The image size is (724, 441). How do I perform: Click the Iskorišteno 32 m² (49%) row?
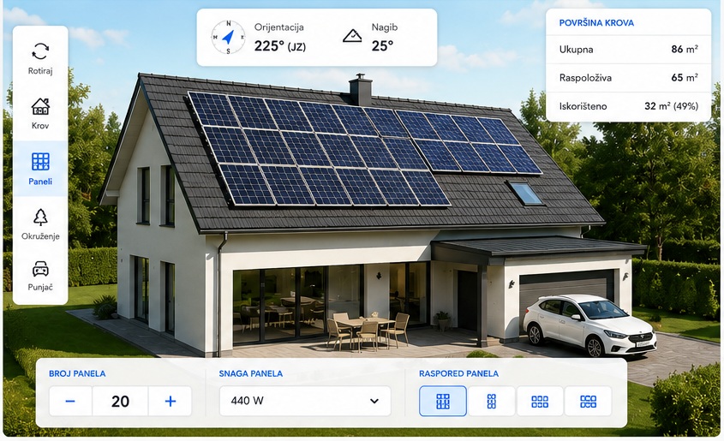click(628, 106)
